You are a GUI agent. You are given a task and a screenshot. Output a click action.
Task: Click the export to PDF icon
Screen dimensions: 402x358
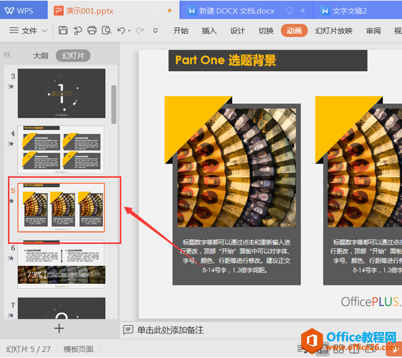coord(77,30)
